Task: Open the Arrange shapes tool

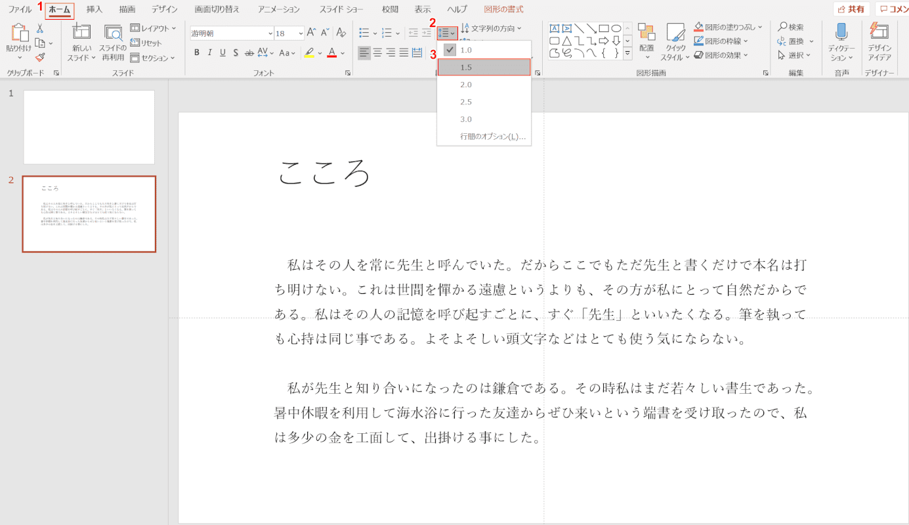Action: [x=646, y=42]
